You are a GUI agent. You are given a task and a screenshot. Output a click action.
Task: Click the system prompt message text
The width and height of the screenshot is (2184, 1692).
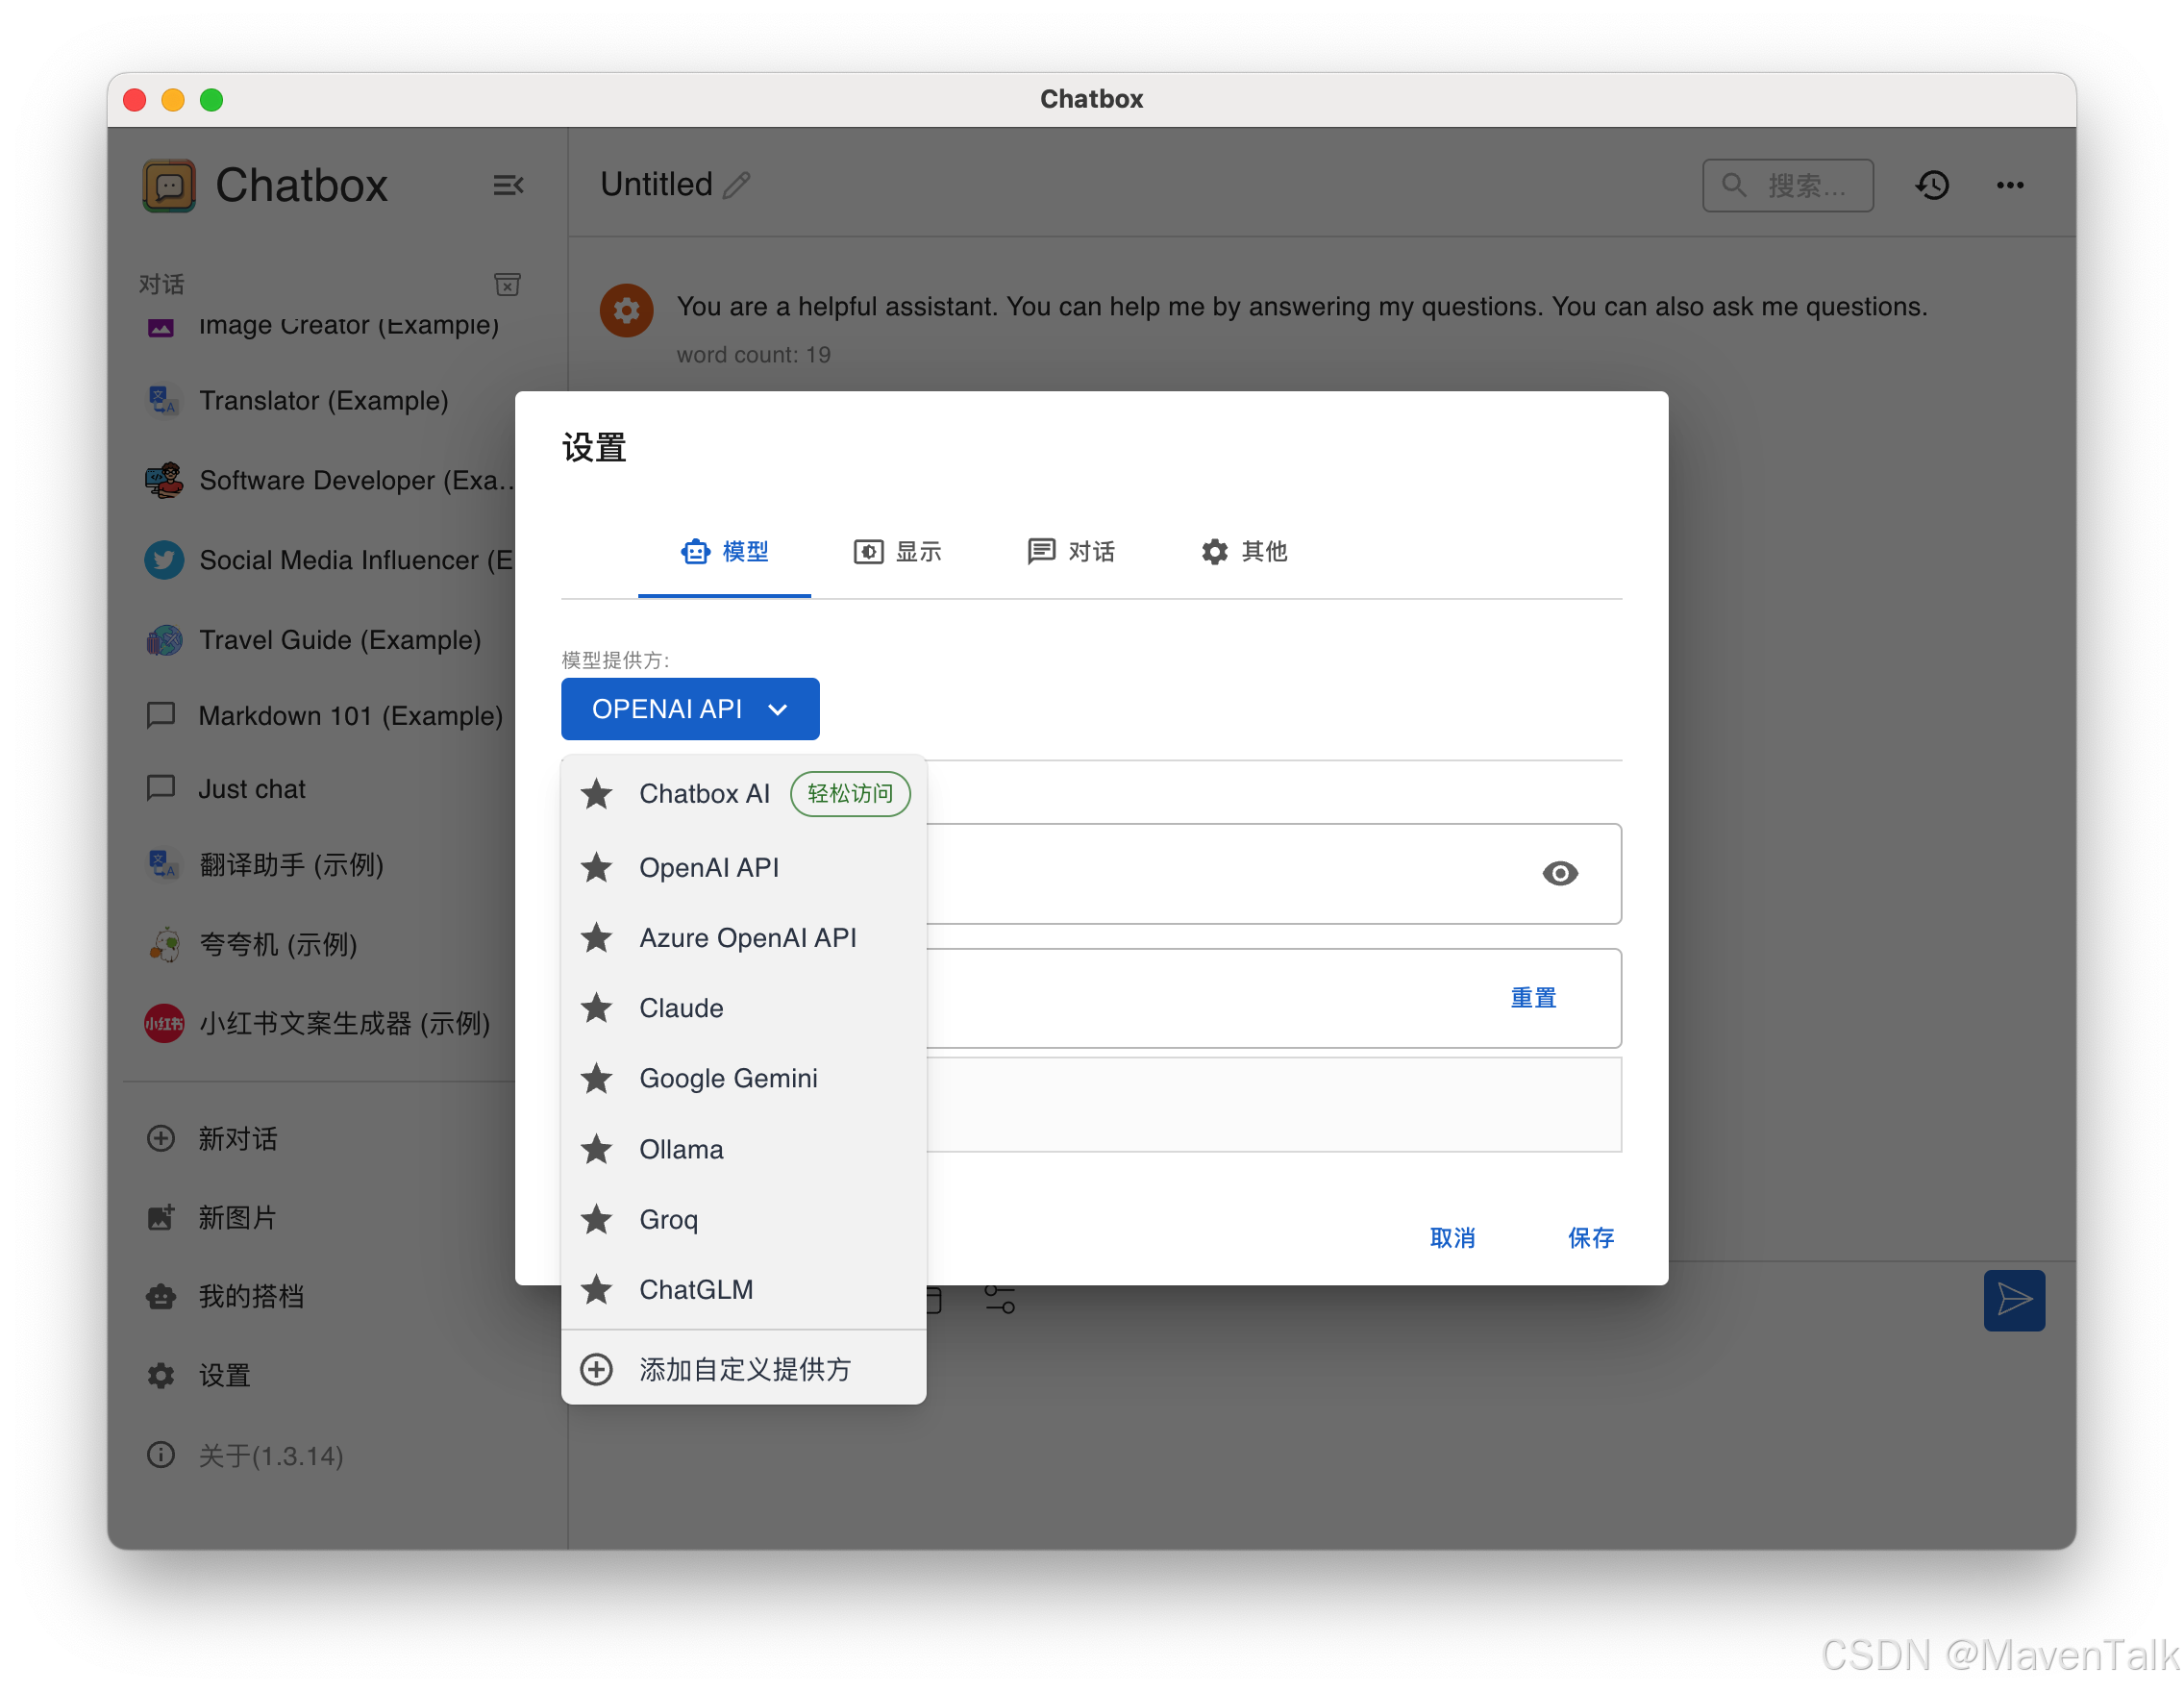[x=1301, y=306]
